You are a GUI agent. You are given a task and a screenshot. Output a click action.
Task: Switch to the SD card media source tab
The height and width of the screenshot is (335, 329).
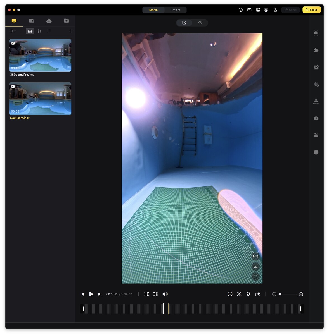[31, 20]
